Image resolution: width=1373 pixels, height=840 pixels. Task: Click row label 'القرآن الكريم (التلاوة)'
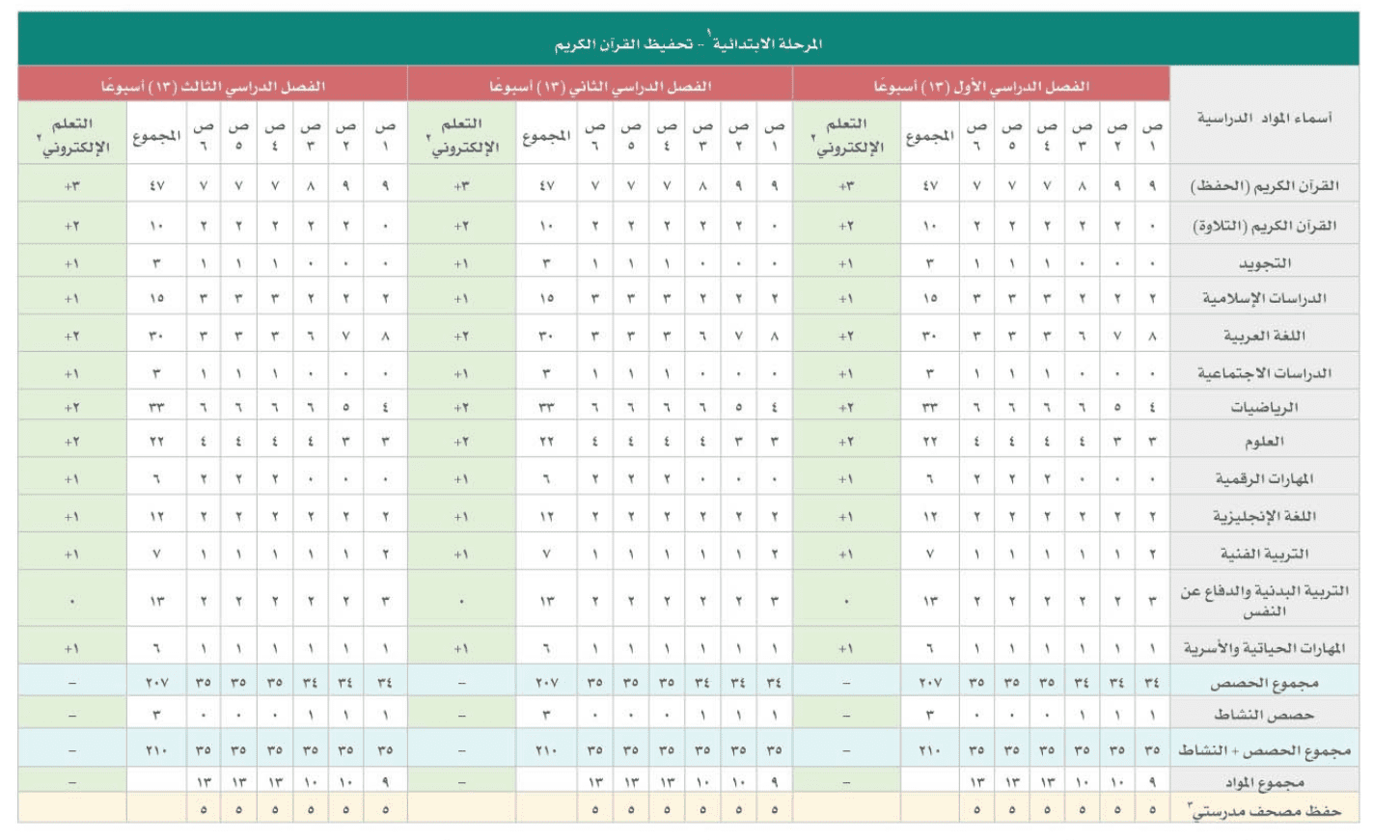click(x=1264, y=226)
